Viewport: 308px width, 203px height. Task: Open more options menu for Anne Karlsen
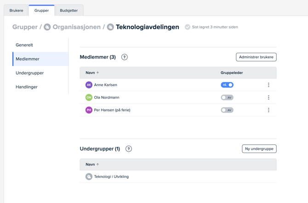[268, 85]
